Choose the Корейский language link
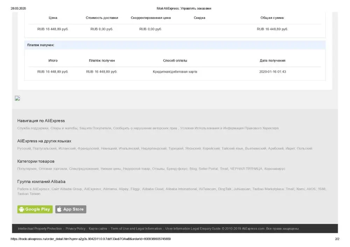 coord(211,148)
